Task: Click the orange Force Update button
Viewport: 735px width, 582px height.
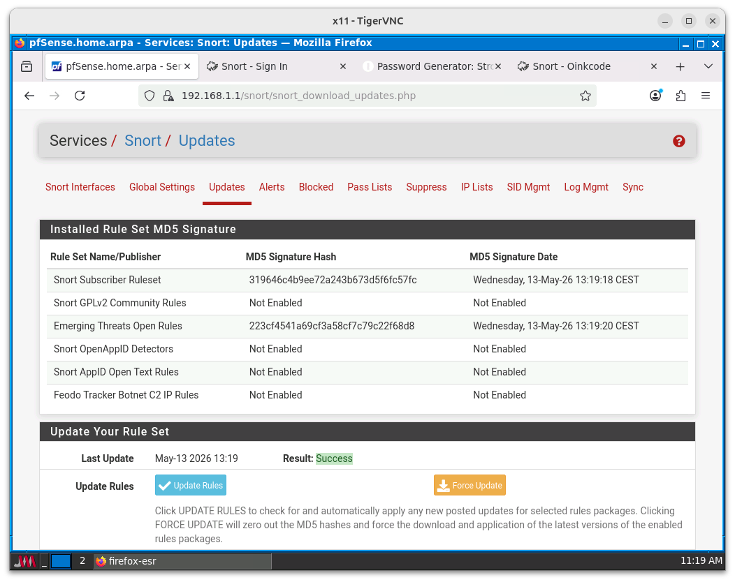Action: [x=470, y=485]
